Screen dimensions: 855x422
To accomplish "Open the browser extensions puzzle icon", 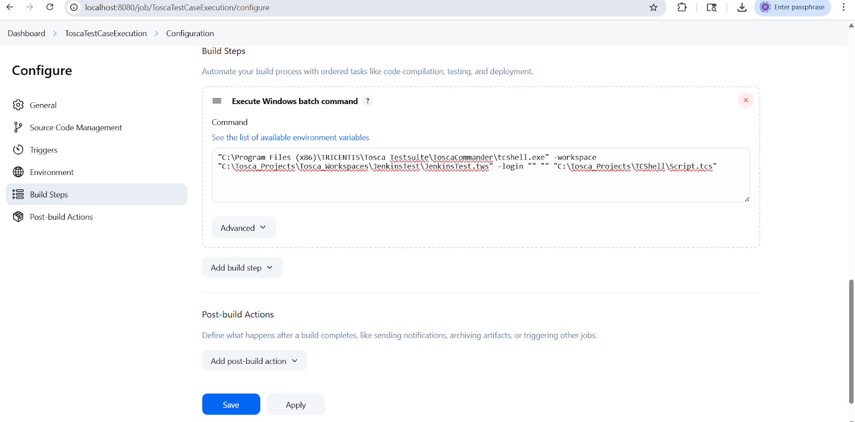I will 682,7.
